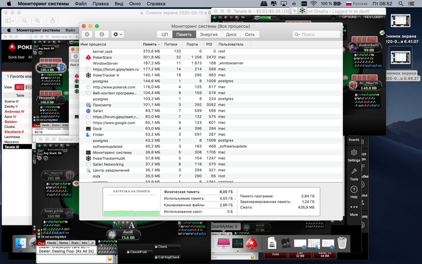
Task: Open the Вид menu in menu bar
Action: point(119,4)
